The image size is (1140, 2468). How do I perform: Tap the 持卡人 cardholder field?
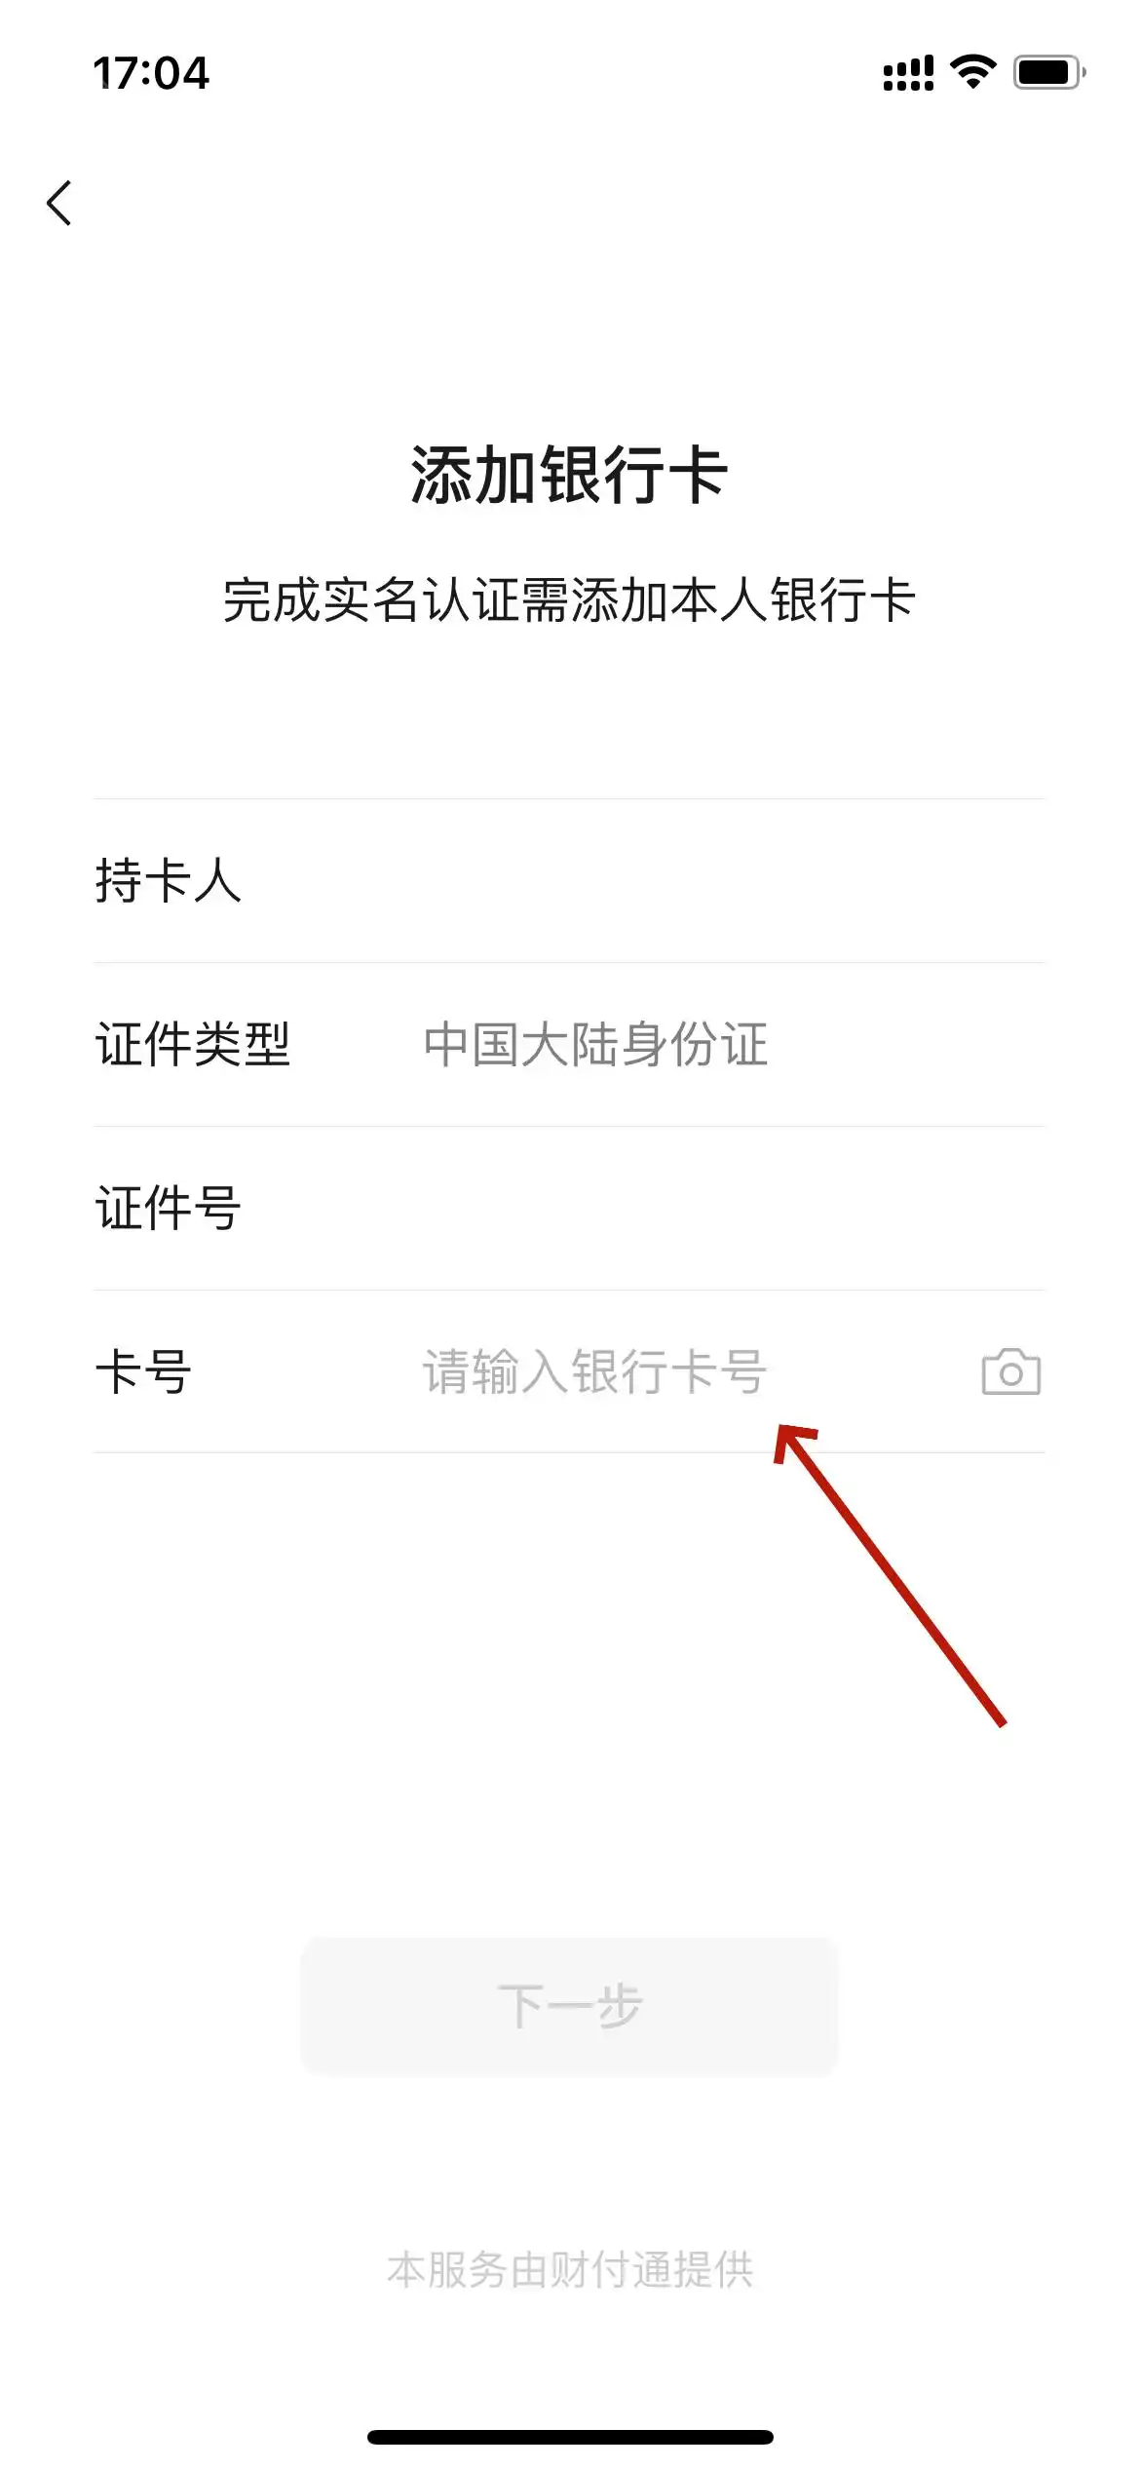click(x=569, y=881)
